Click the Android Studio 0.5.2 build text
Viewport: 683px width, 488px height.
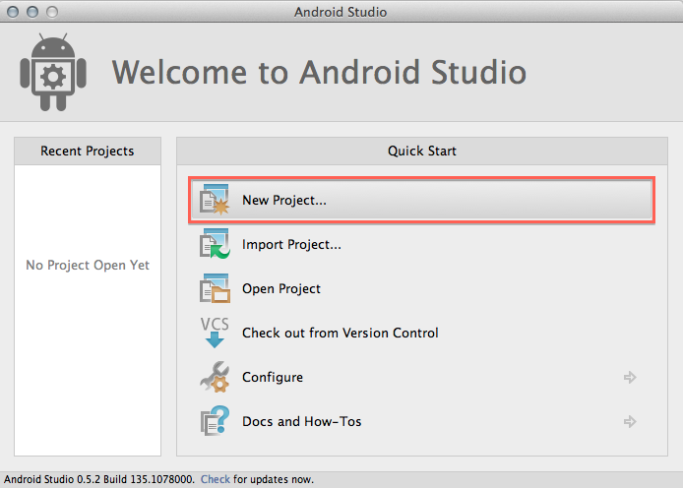(x=99, y=479)
